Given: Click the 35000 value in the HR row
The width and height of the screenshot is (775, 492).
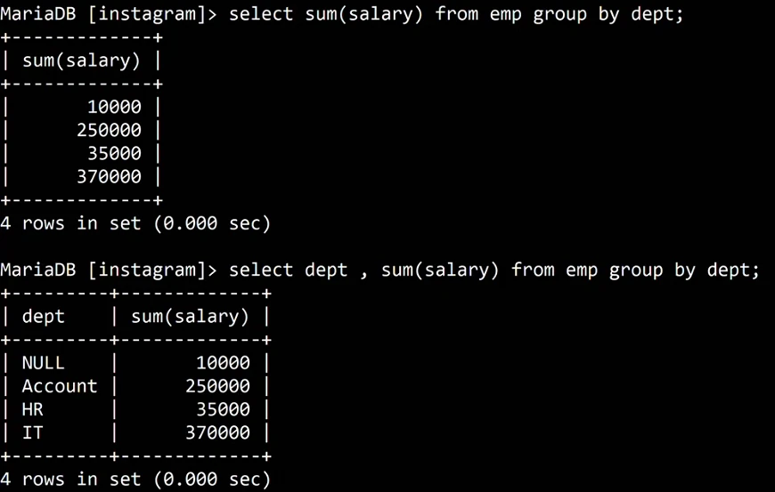Looking at the screenshot, I should tap(223, 409).
